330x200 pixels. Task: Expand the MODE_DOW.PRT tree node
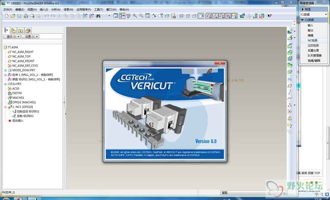[x=5, y=70]
